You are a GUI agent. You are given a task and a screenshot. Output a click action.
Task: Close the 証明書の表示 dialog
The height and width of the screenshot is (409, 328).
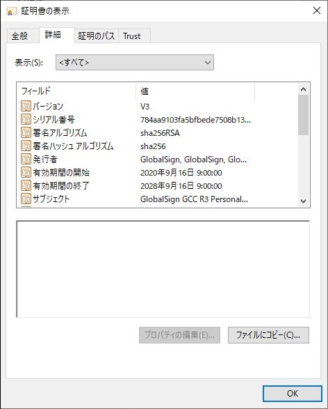[317, 10]
